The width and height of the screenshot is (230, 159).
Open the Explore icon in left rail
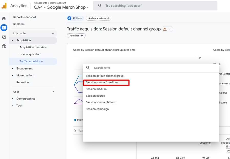point(4,37)
